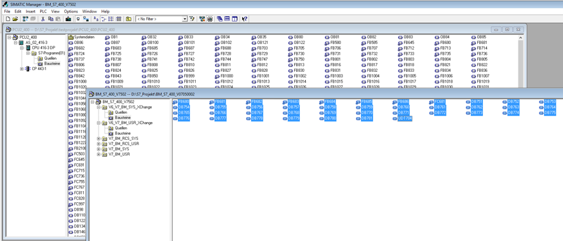
Task: Open the No Filter dropdown
Action: point(185,18)
